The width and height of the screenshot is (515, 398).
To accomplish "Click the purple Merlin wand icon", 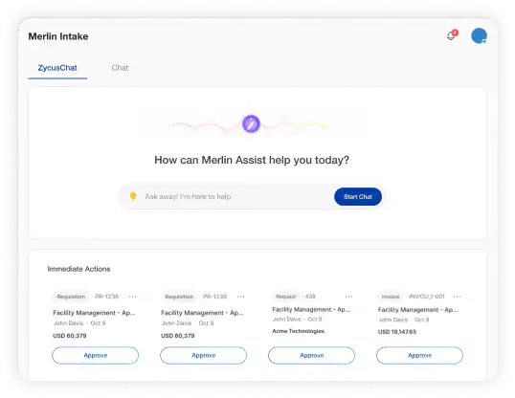I will [251, 123].
